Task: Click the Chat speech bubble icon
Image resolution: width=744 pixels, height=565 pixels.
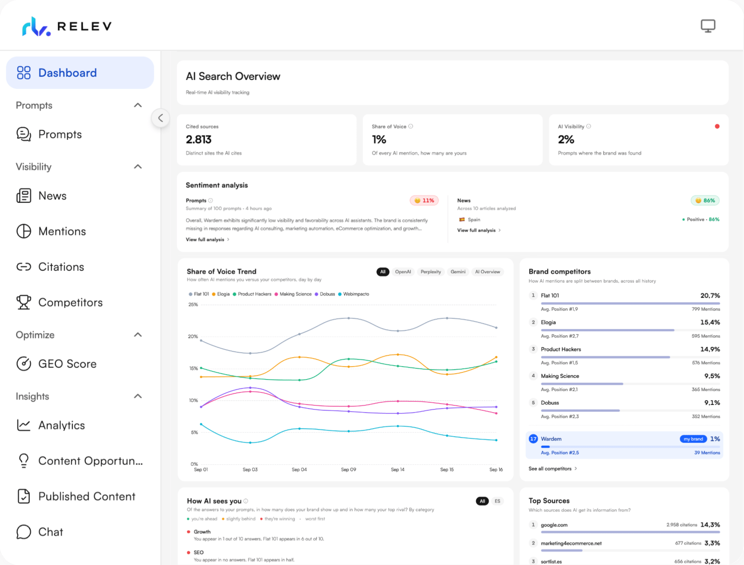Action: pos(24,532)
